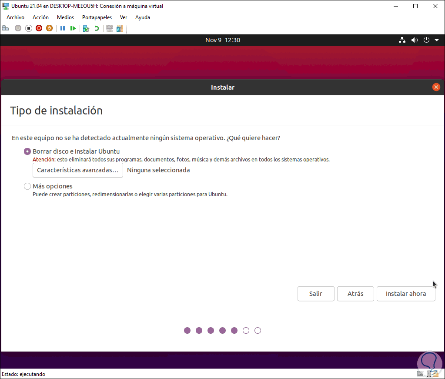Open the Ayuda menu
The image size is (445, 379).
tap(143, 17)
